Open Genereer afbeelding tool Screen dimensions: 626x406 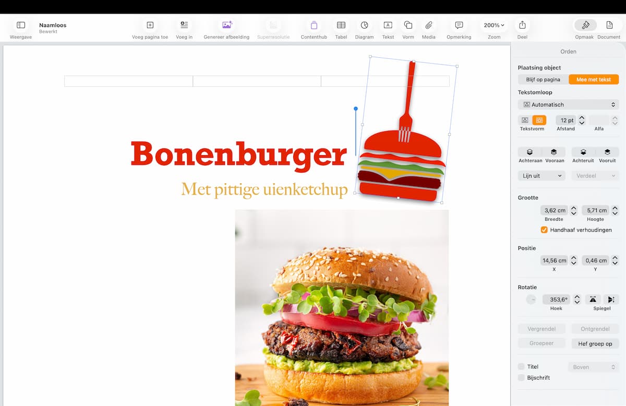(x=226, y=25)
